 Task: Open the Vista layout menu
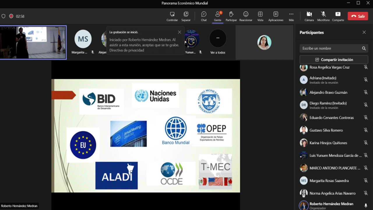[260, 16]
